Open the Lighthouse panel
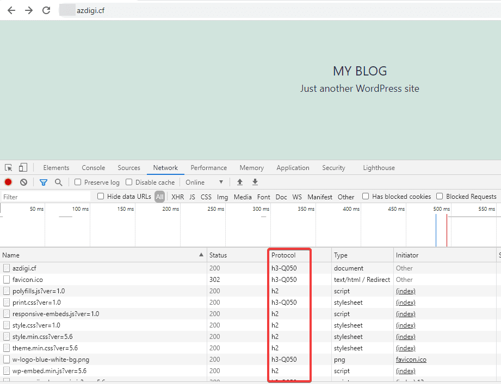Screen dimensions: 501x384 [x=379, y=167]
